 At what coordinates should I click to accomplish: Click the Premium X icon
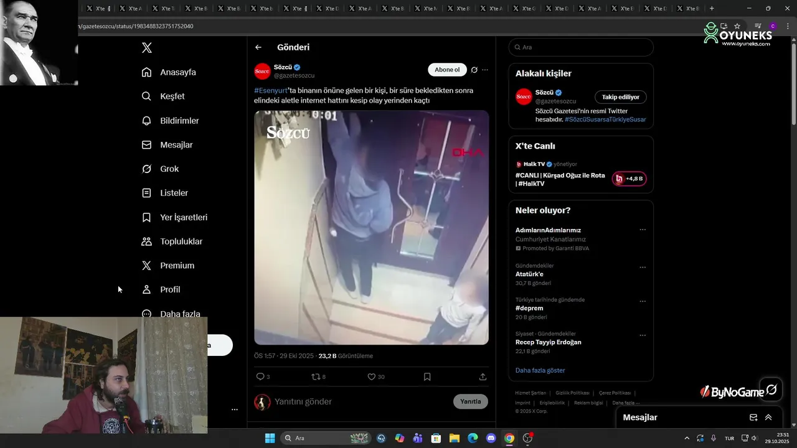tap(146, 266)
